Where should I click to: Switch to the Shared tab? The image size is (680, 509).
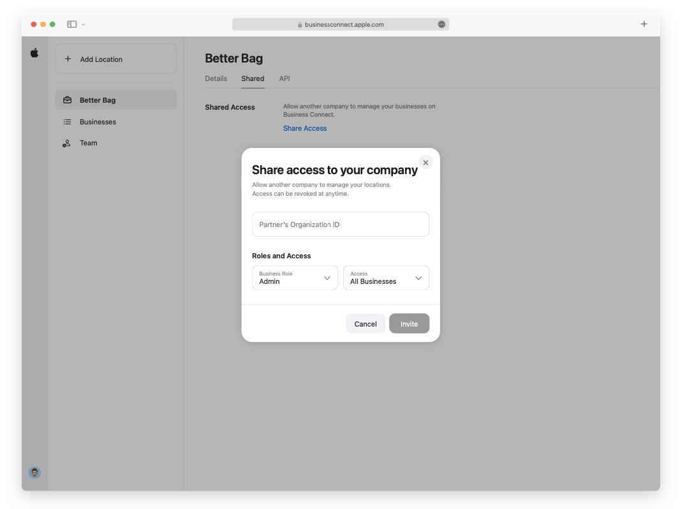tap(253, 78)
